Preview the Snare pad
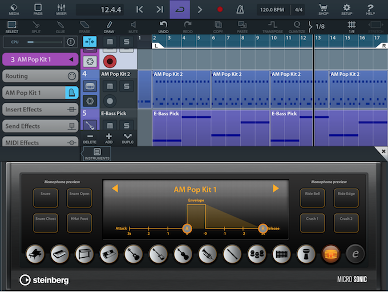The width and height of the screenshot is (388, 292). click(x=46, y=198)
